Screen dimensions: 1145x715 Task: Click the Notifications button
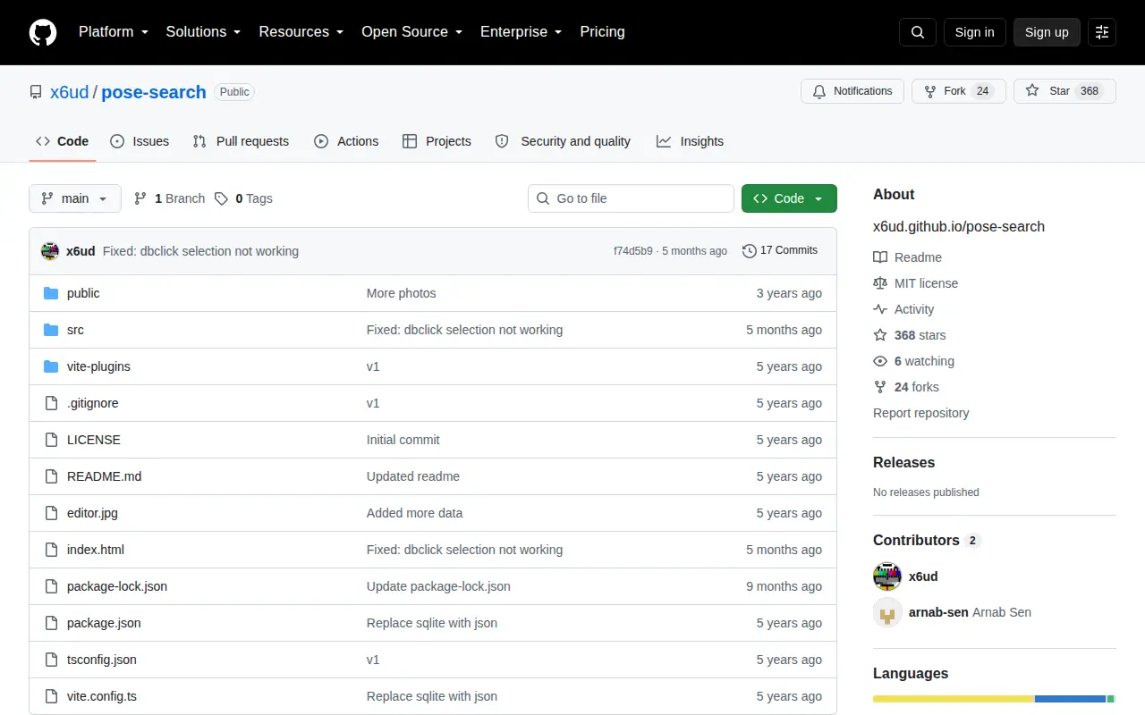click(x=852, y=91)
